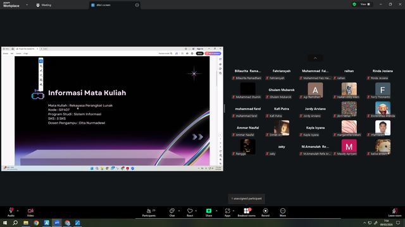This screenshot has width=405, height=227.
Task: Open first Chrome icon in taskbar
Action: coord(36,223)
